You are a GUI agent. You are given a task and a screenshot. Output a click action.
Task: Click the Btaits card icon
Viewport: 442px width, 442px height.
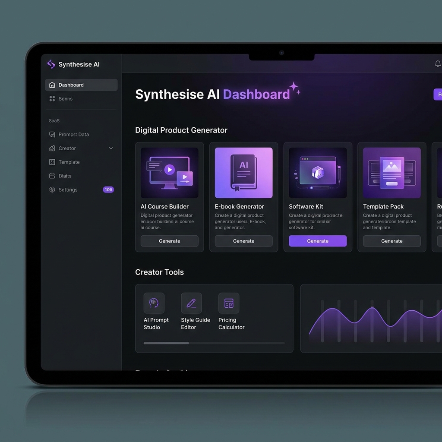(52, 176)
